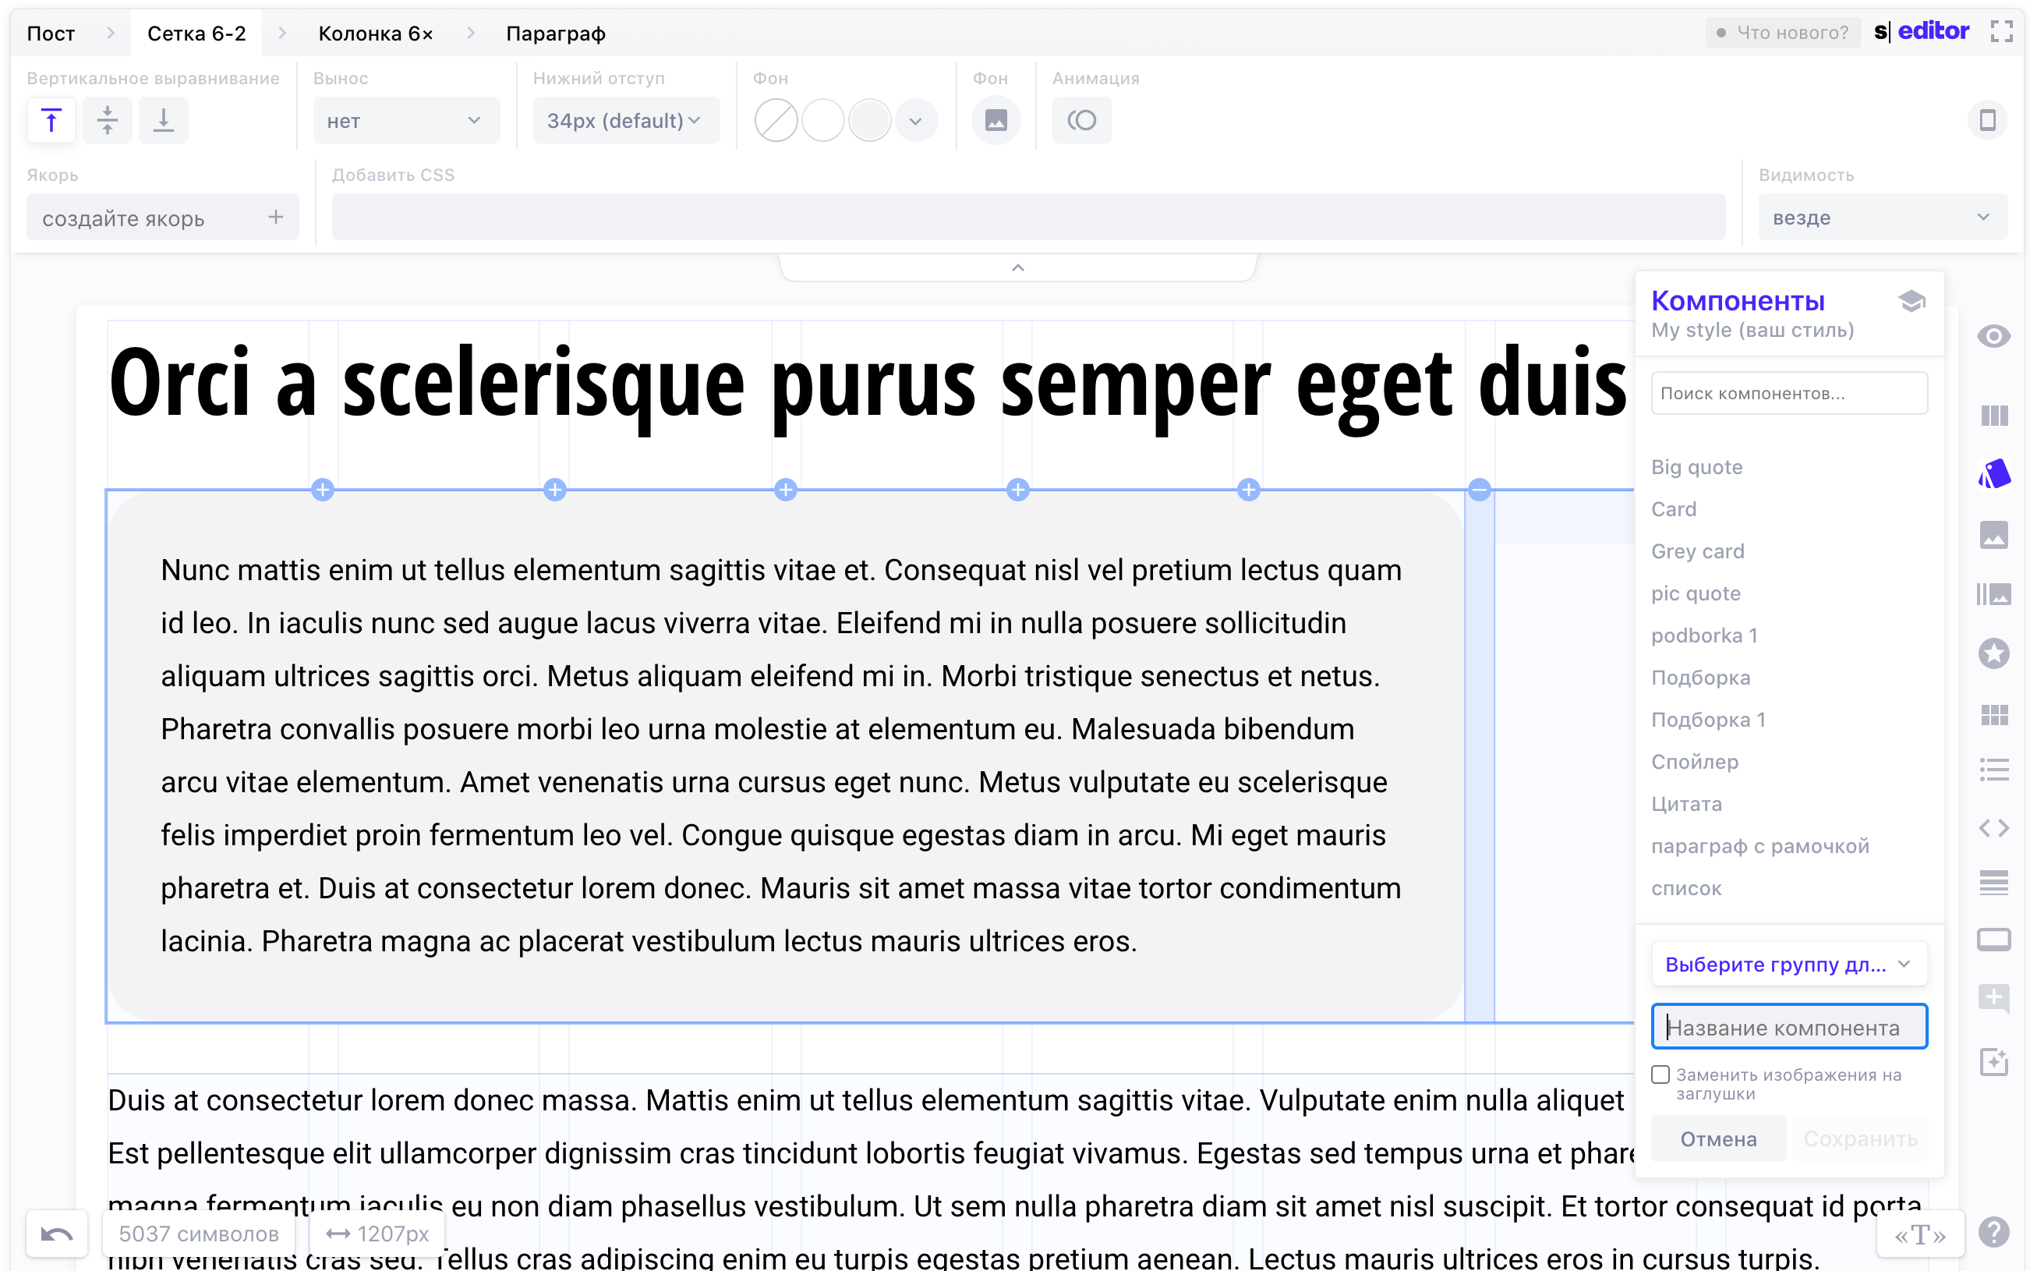Click the background image icon

point(996,120)
